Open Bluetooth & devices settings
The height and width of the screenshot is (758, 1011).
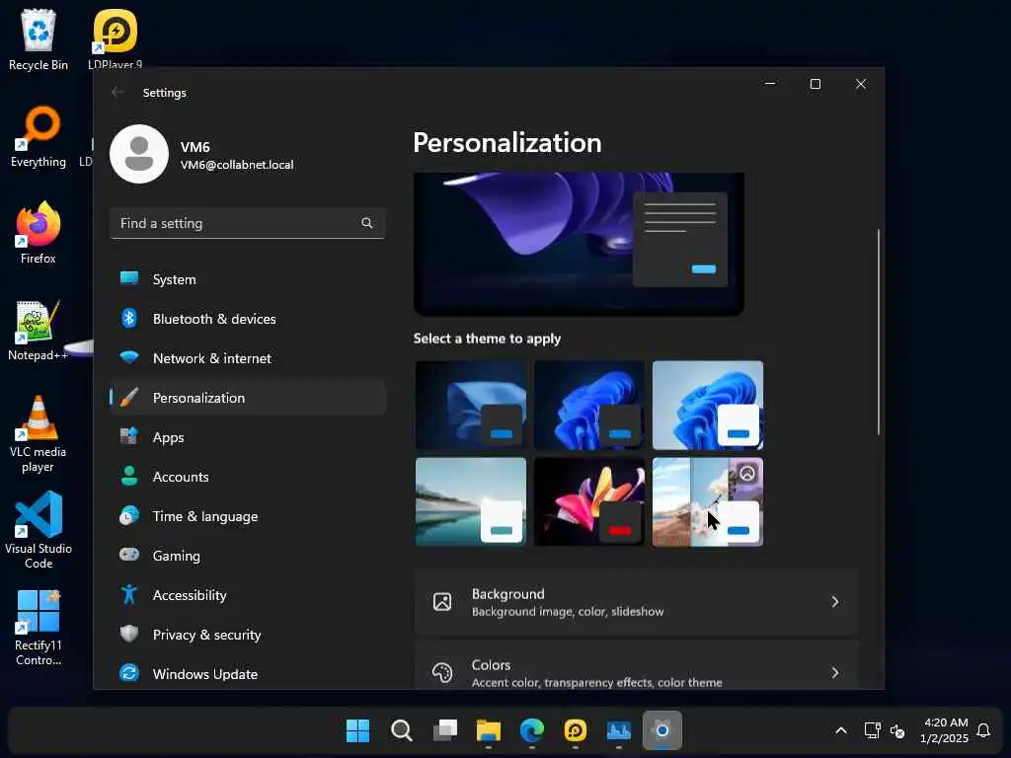(x=248, y=319)
